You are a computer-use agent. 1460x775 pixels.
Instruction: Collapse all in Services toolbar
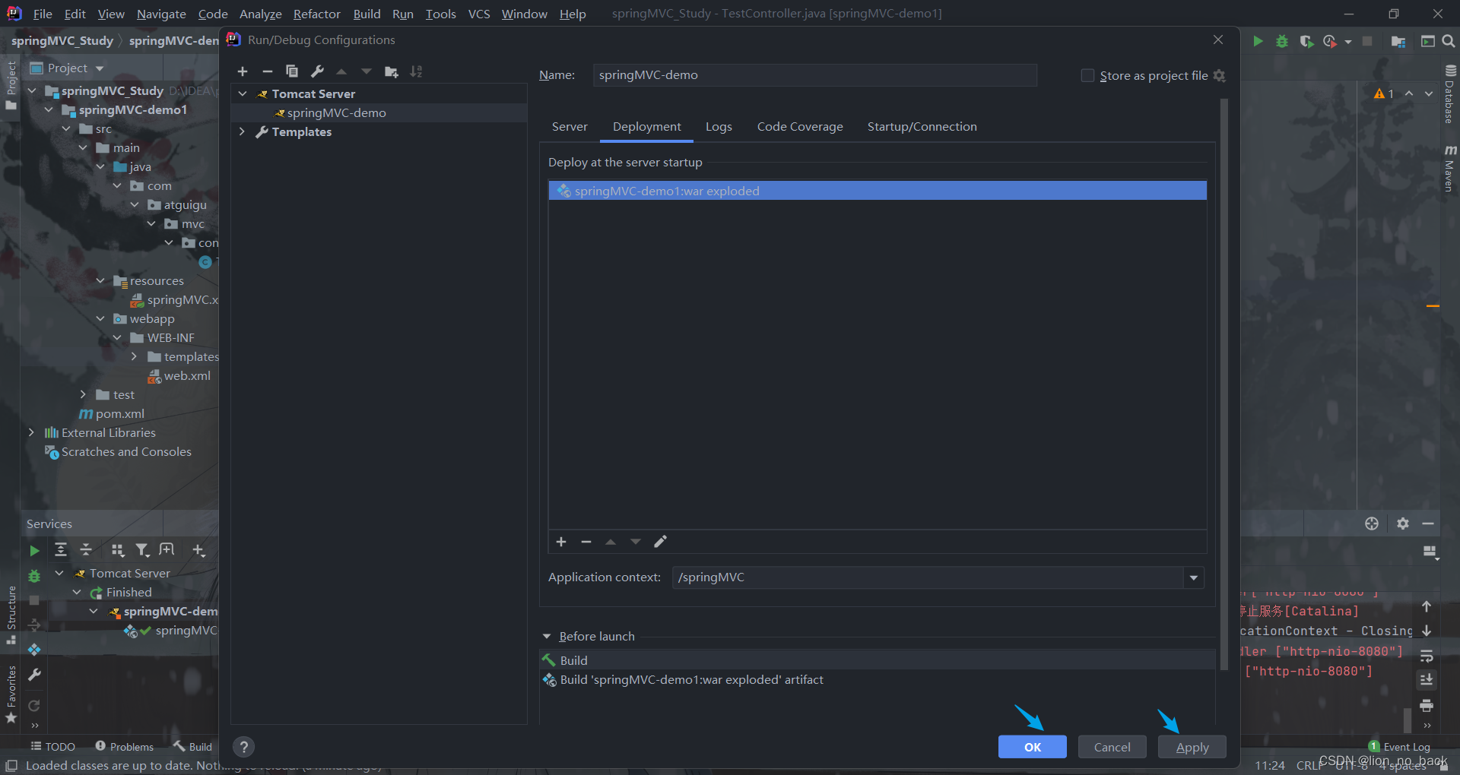86,549
